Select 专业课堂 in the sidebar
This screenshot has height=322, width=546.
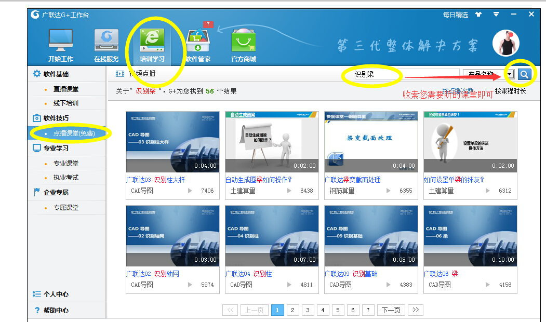pos(66,163)
